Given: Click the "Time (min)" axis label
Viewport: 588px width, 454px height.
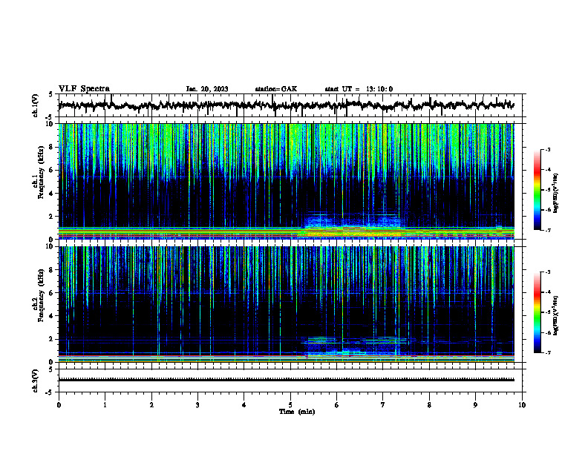Looking at the screenshot, I should click(297, 412).
